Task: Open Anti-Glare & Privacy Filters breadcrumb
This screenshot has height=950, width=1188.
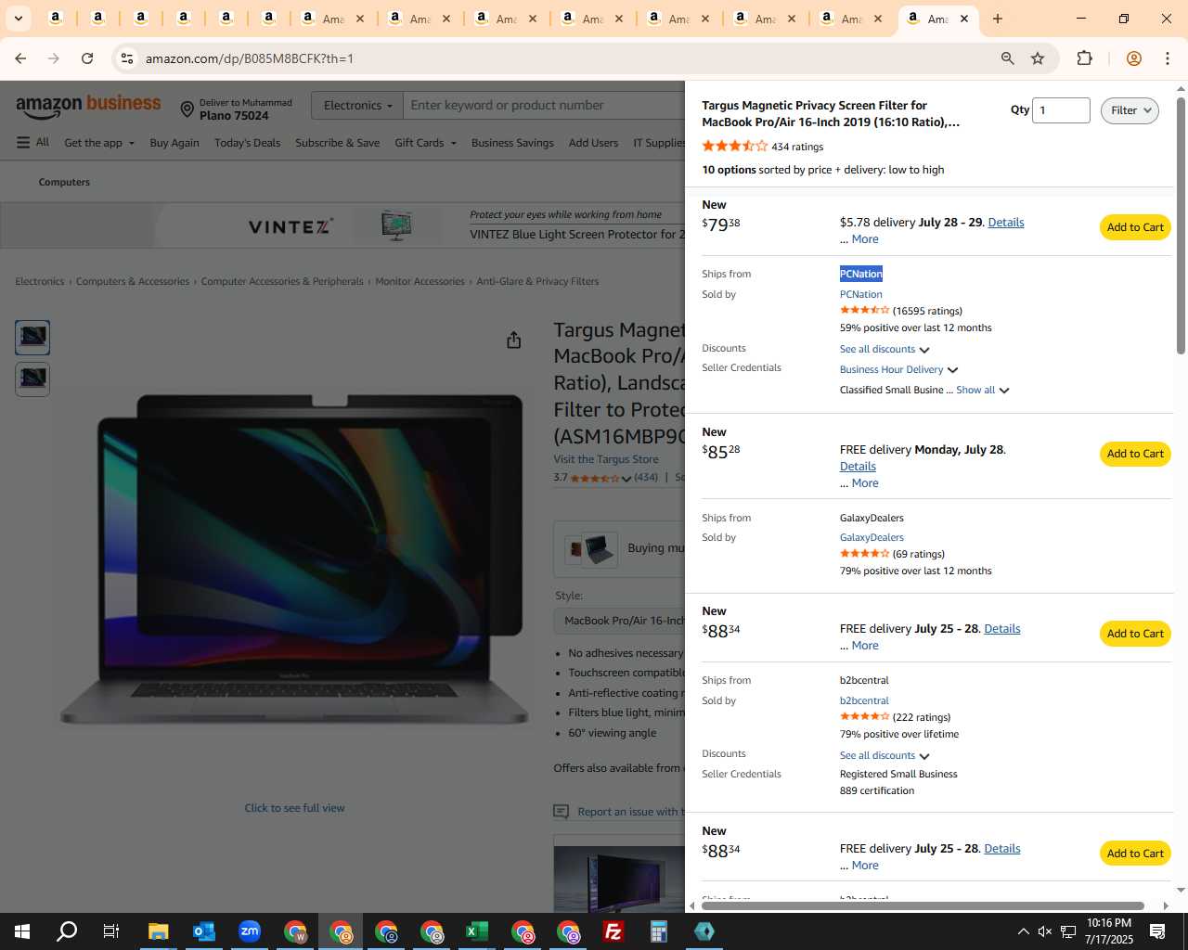Action: [537, 281]
